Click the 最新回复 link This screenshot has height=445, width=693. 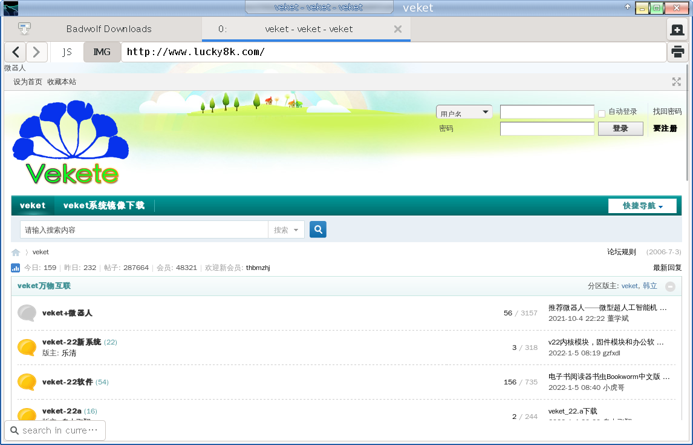pos(667,268)
